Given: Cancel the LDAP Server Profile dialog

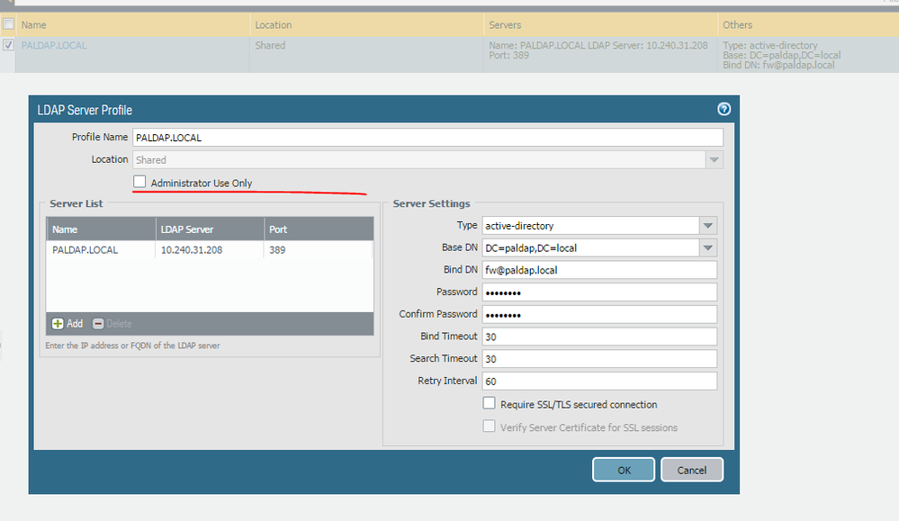Looking at the screenshot, I should (691, 470).
